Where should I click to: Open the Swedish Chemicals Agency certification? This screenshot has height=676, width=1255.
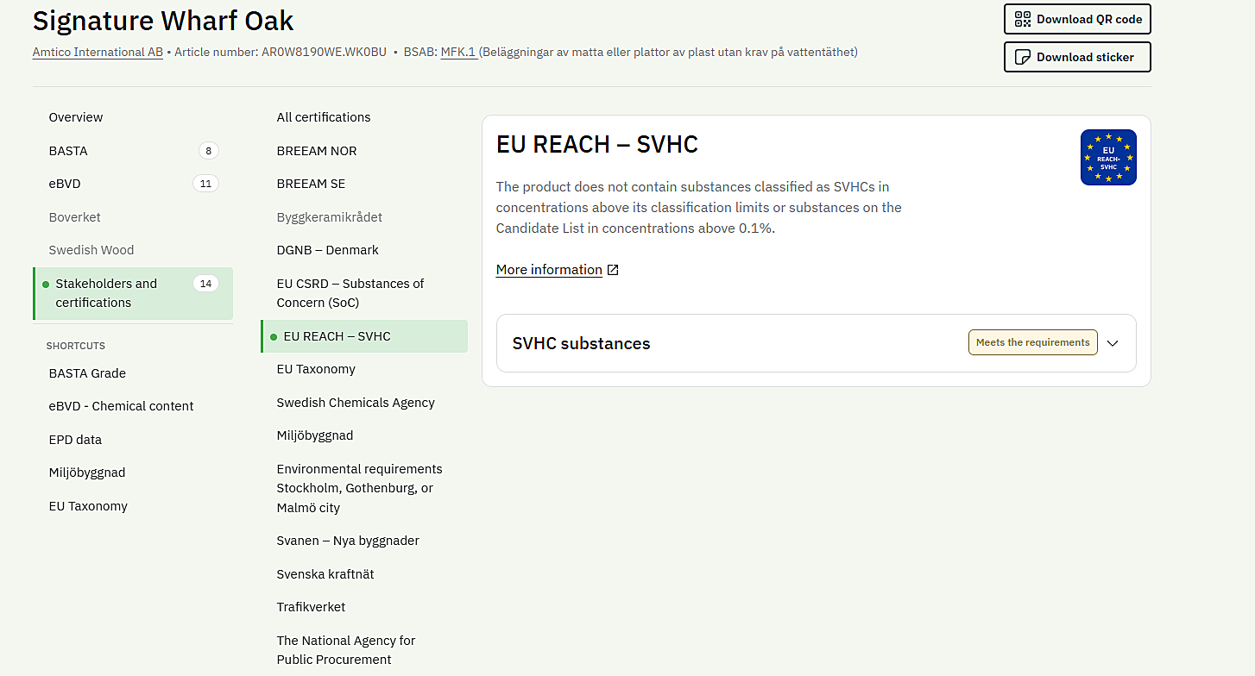(x=356, y=403)
